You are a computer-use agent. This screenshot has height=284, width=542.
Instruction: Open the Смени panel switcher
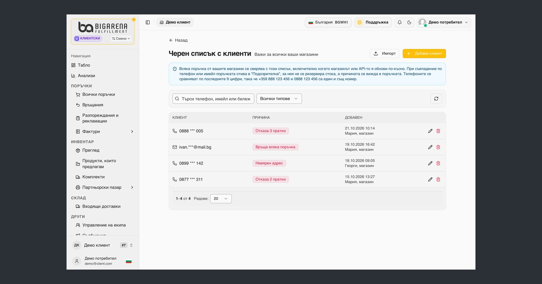121,38
